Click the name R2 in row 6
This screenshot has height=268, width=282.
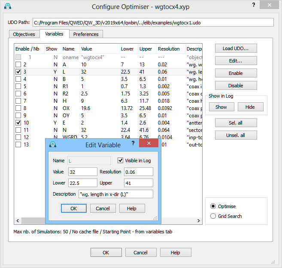pos(66,93)
